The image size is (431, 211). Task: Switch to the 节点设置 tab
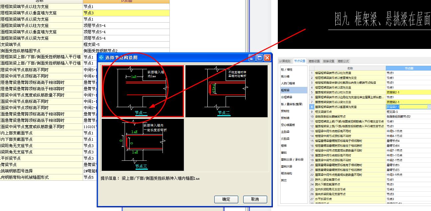pos(299,61)
